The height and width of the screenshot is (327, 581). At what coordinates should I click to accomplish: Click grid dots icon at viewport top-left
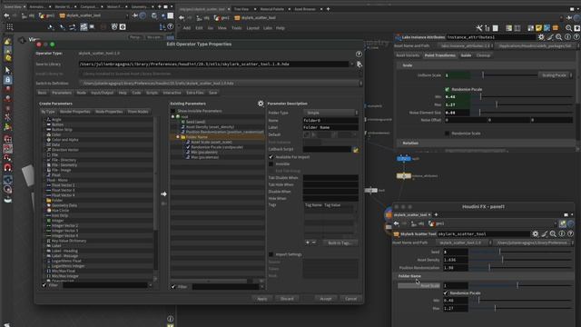(x=10, y=27)
